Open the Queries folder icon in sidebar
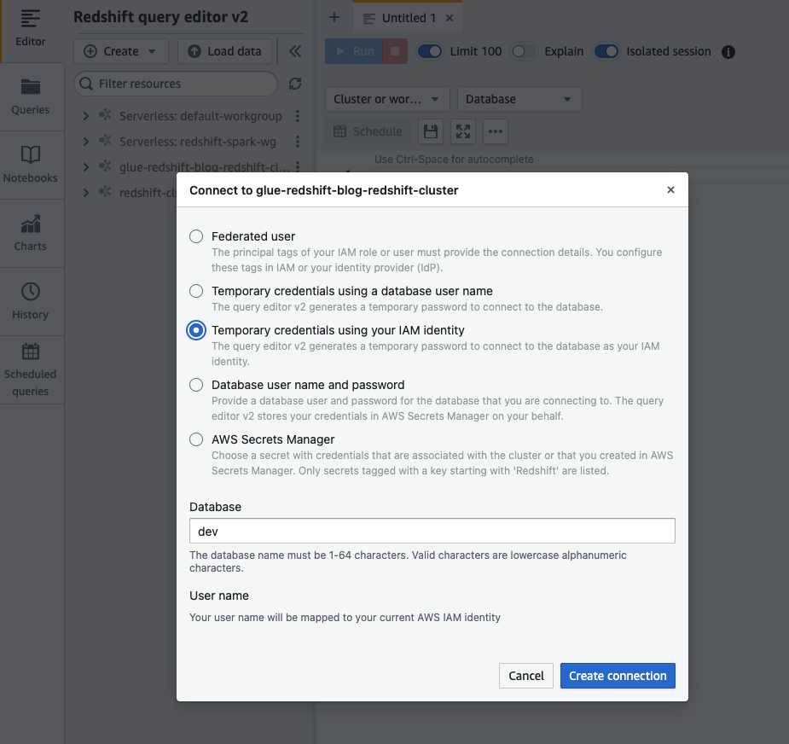Image resolution: width=789 pixels, height=744 pixels. [x=30, y=86]
